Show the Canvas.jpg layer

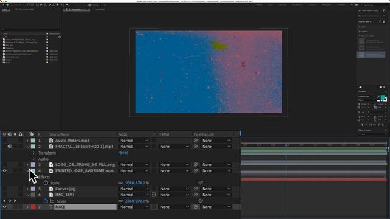(x=4, y=189)
